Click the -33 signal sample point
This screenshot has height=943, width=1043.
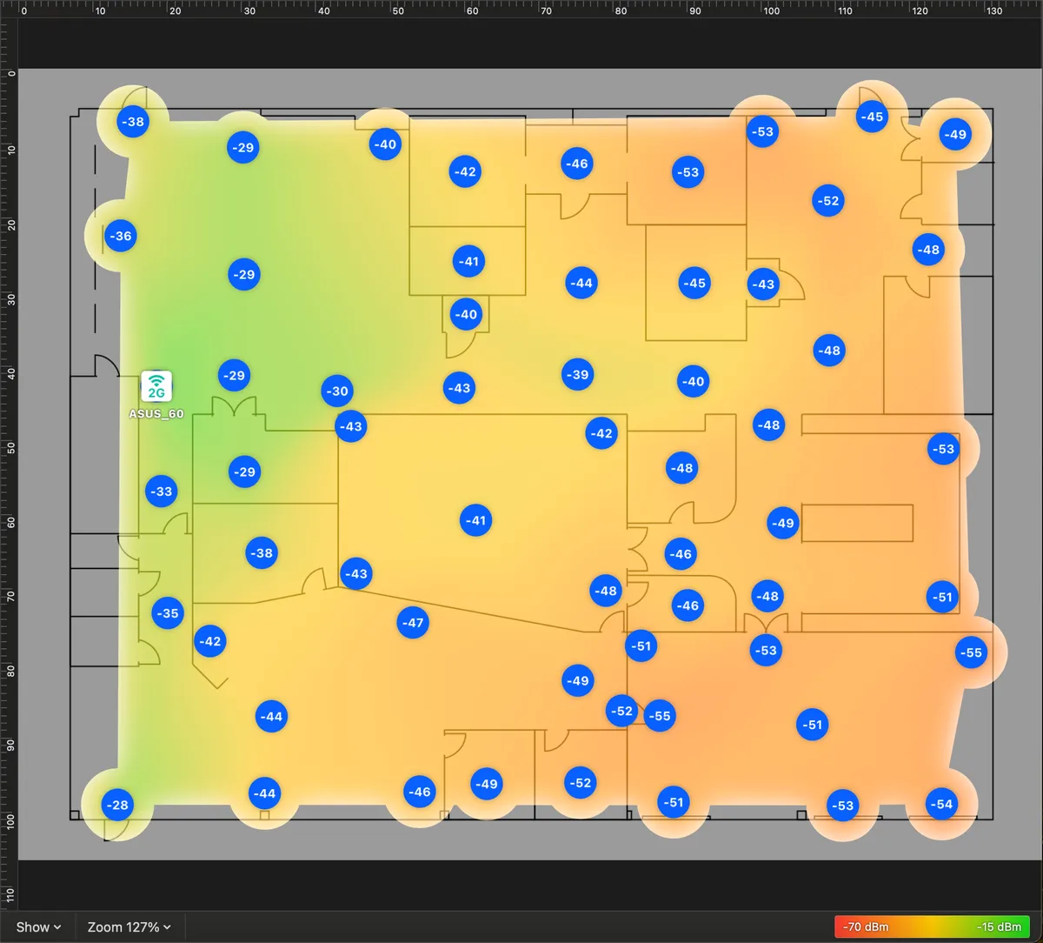coord(162,492)
